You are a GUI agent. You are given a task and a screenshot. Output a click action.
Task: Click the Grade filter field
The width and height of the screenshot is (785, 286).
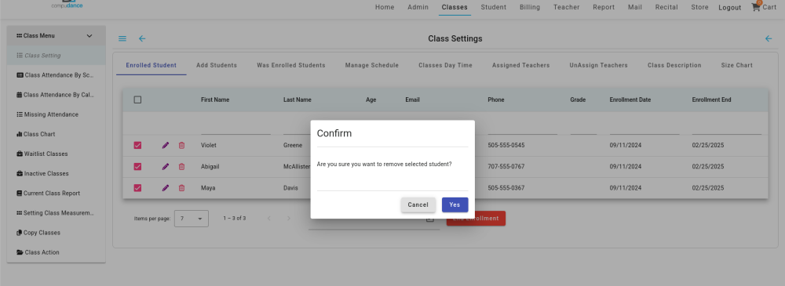(x=584, y=128)
